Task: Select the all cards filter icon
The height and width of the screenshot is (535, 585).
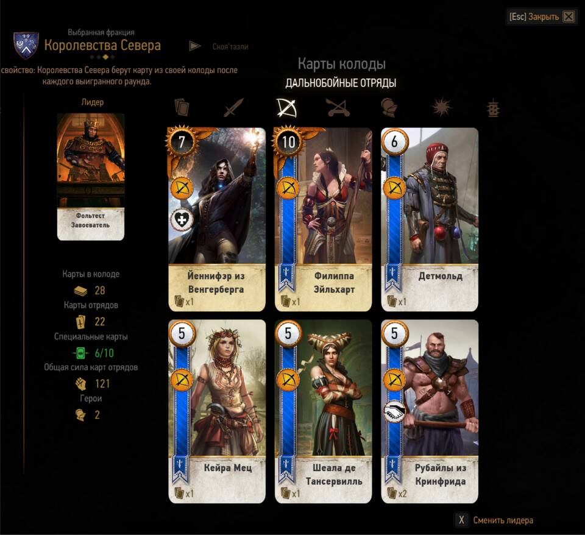Action: 182,108
